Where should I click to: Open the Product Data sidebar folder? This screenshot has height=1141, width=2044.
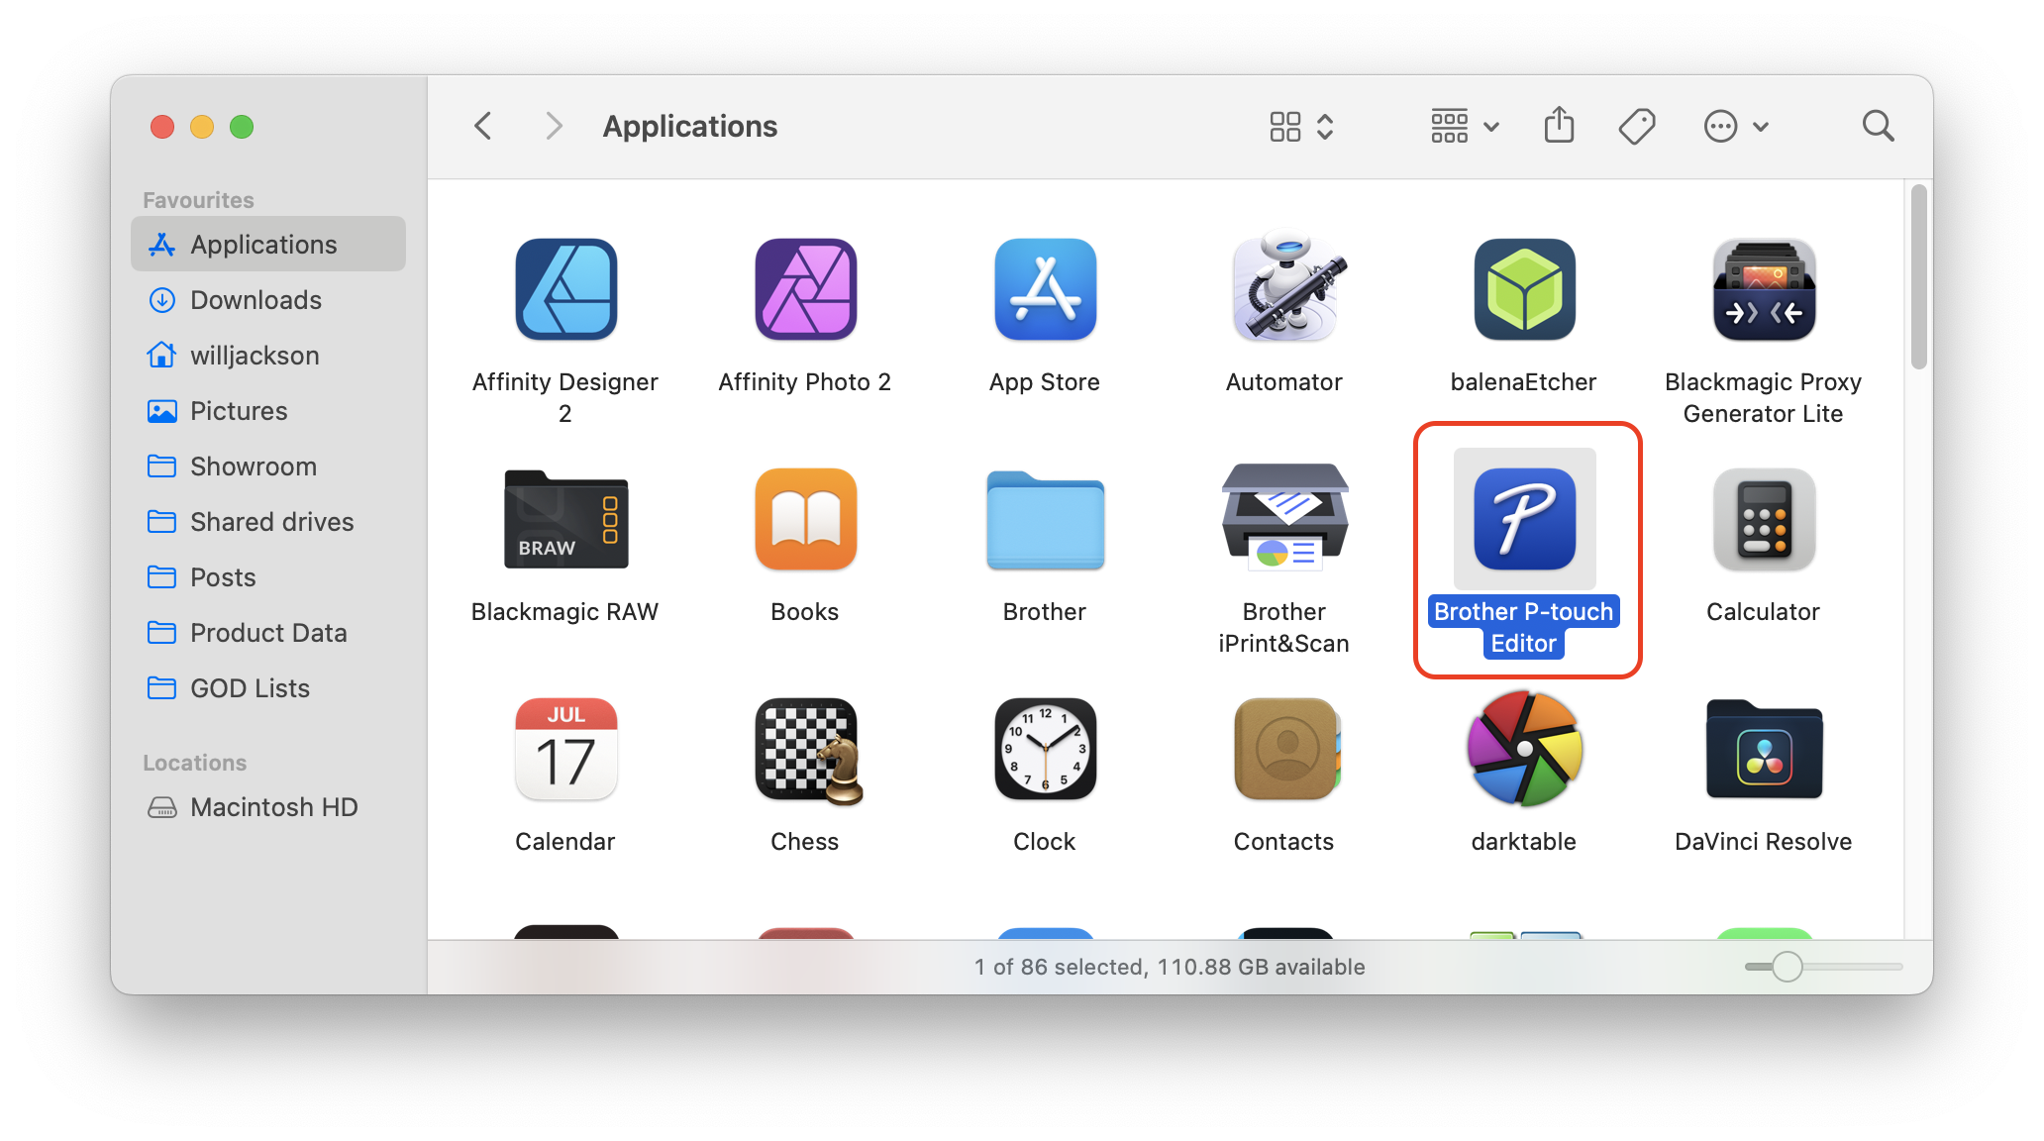point(267,633)
